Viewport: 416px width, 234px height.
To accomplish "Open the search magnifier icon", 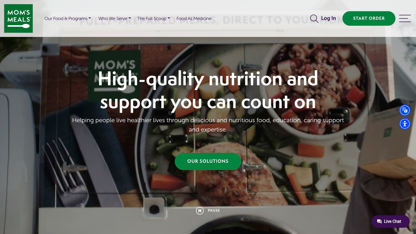I will [314, 18].
